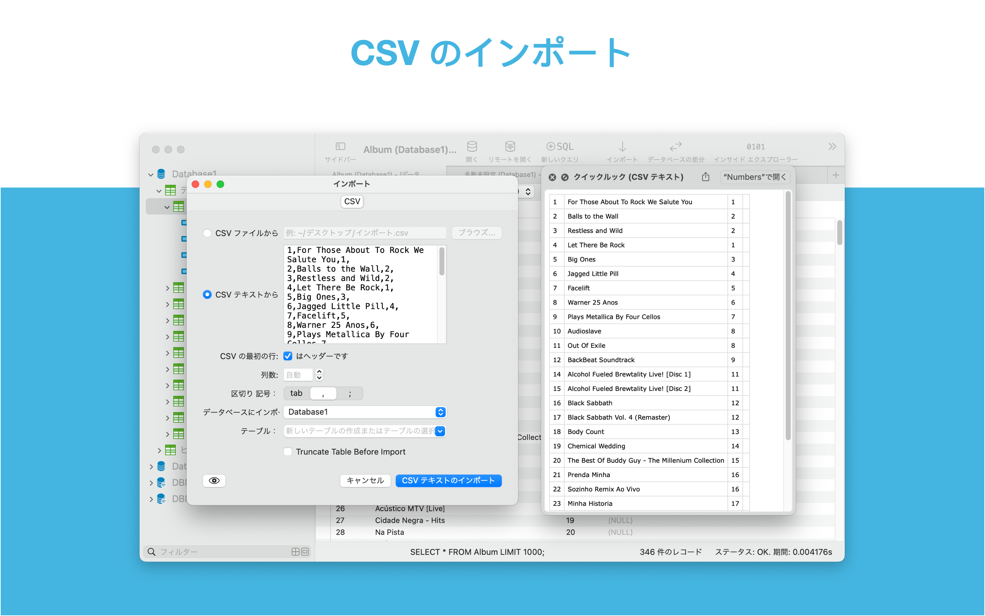This screenshot has height=616, width=985.
Task: Click the キャンセル button
Action: pos(365,481)
